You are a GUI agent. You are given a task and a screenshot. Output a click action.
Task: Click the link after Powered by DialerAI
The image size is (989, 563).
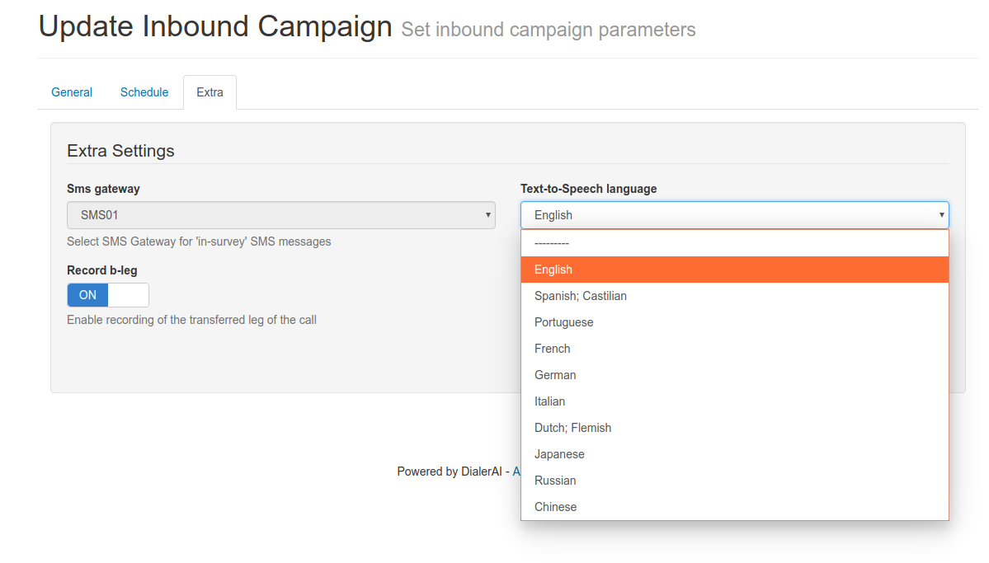[x=516, y=472]
